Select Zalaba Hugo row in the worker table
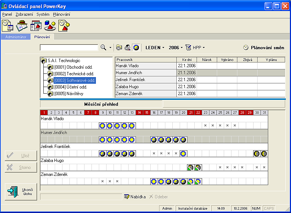Image resolution: width=291 pixels, height=213 pixels. pos(200,87)
